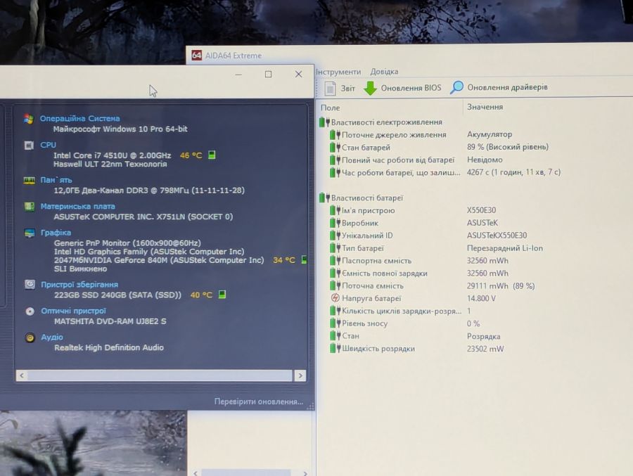This screenshot has height=476, width=633.
Task: Open the Оптичні пристрої section link
Action: 73,311
